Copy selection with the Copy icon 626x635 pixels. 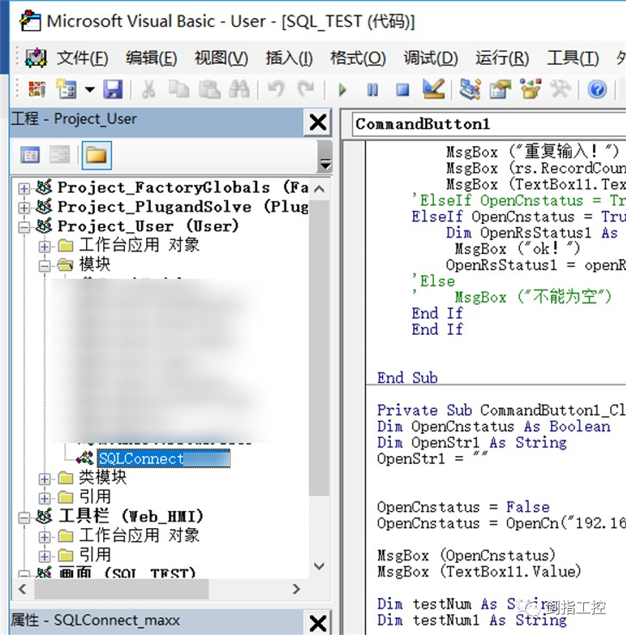click(x=180, y=90)
